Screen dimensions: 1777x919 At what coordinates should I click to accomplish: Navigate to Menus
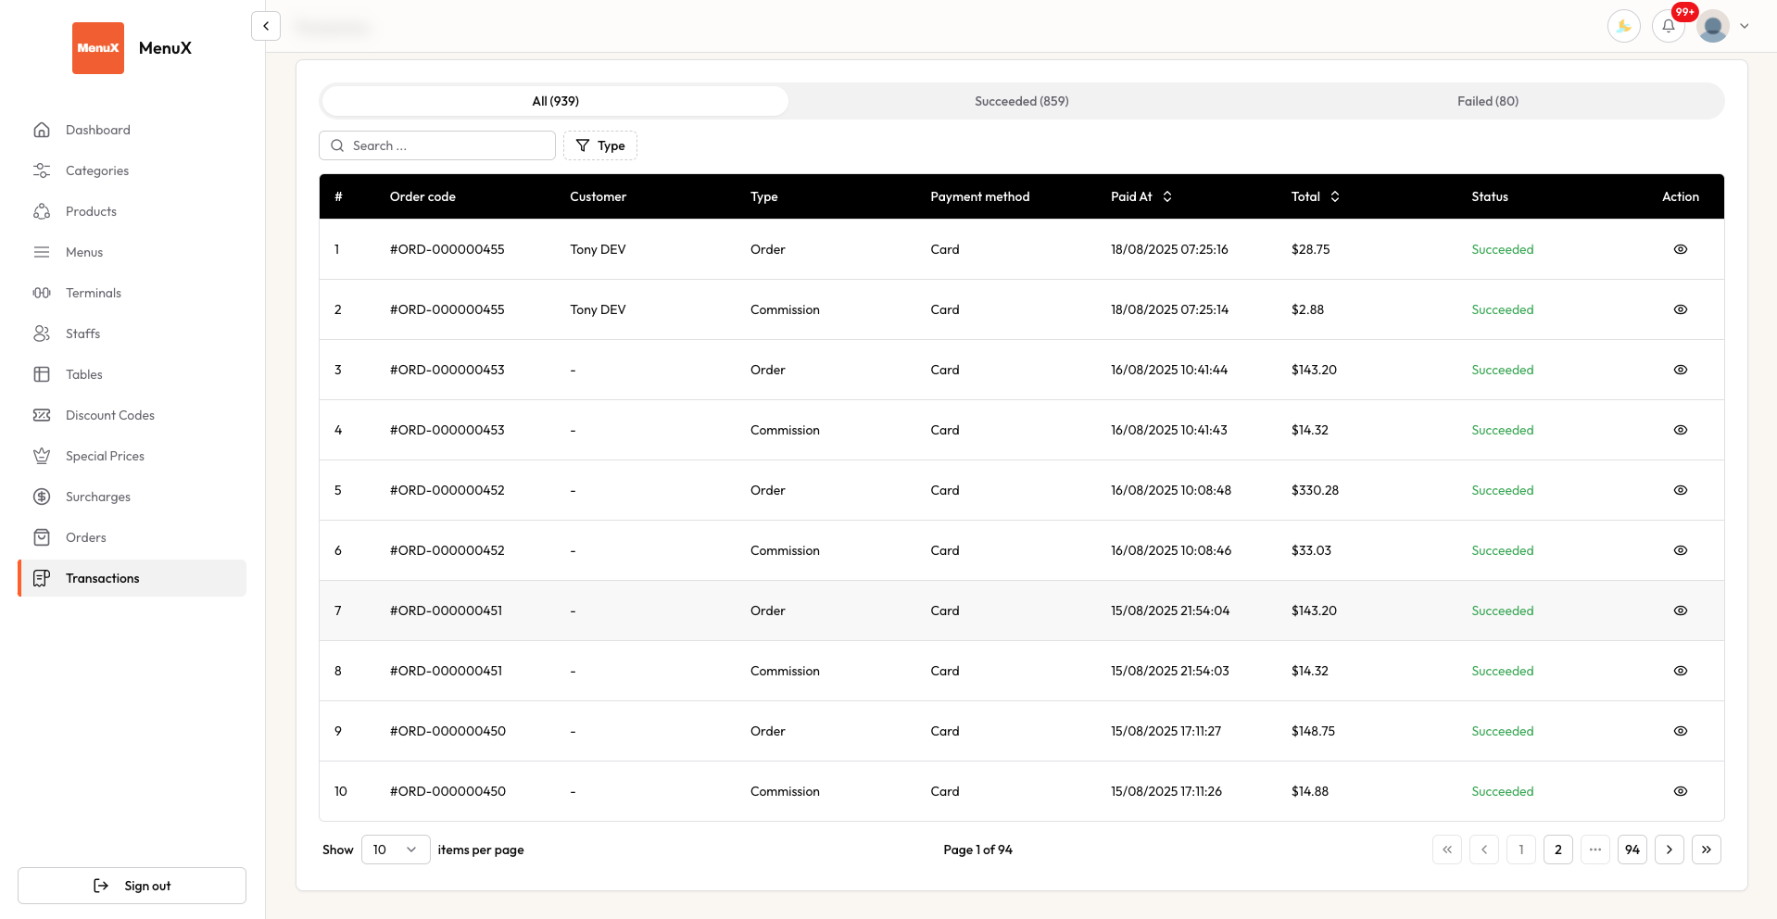click(132, 252)
